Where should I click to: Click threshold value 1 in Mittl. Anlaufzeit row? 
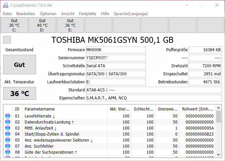coord(176,128)
